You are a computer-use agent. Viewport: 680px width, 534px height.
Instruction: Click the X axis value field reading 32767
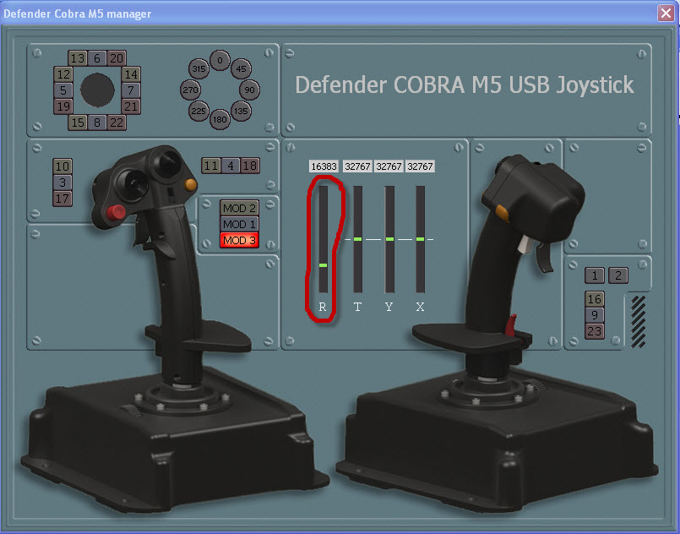click(x=420, y=166)
